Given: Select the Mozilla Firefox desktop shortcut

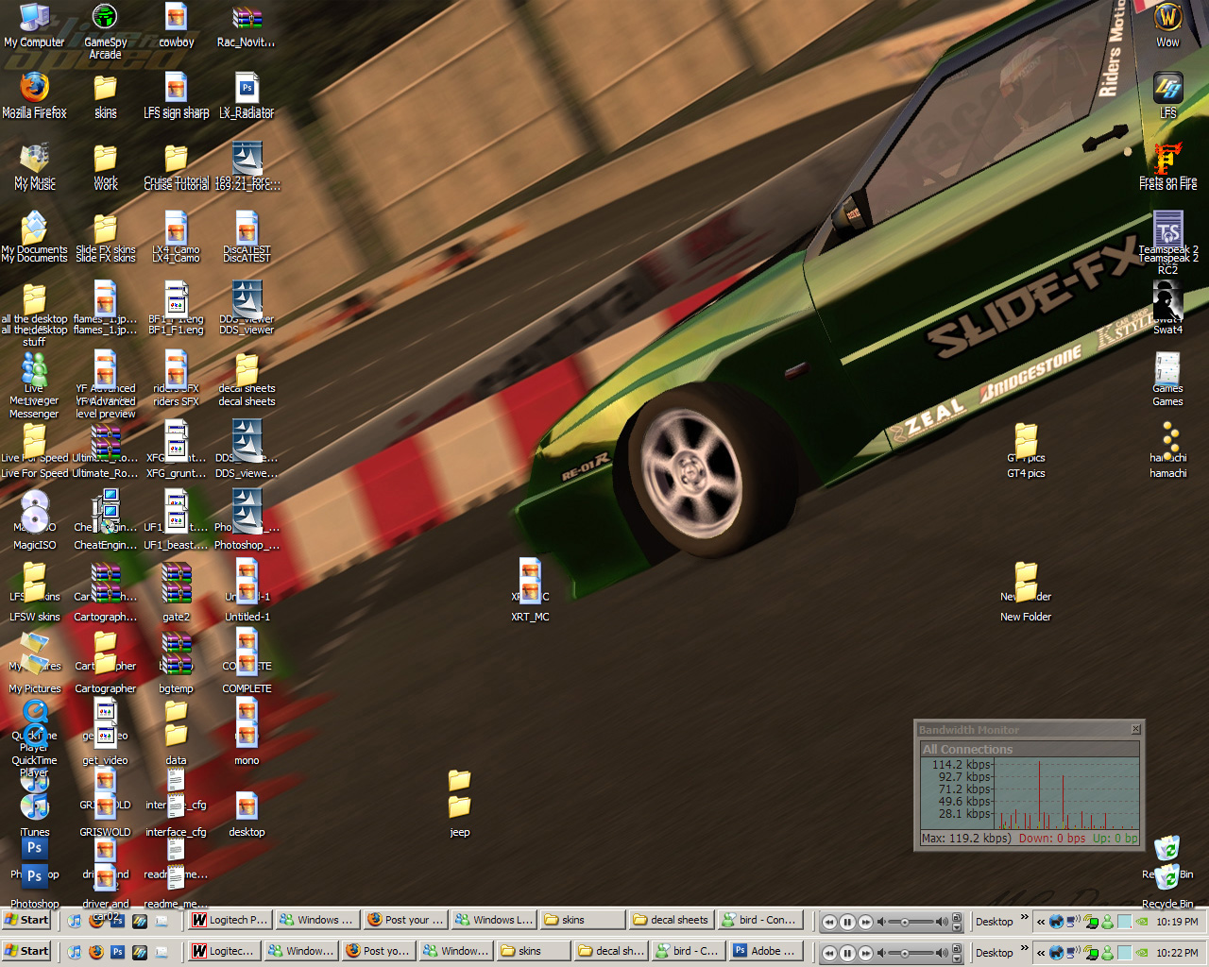Looking at the screenshot, I should point(34,94).
